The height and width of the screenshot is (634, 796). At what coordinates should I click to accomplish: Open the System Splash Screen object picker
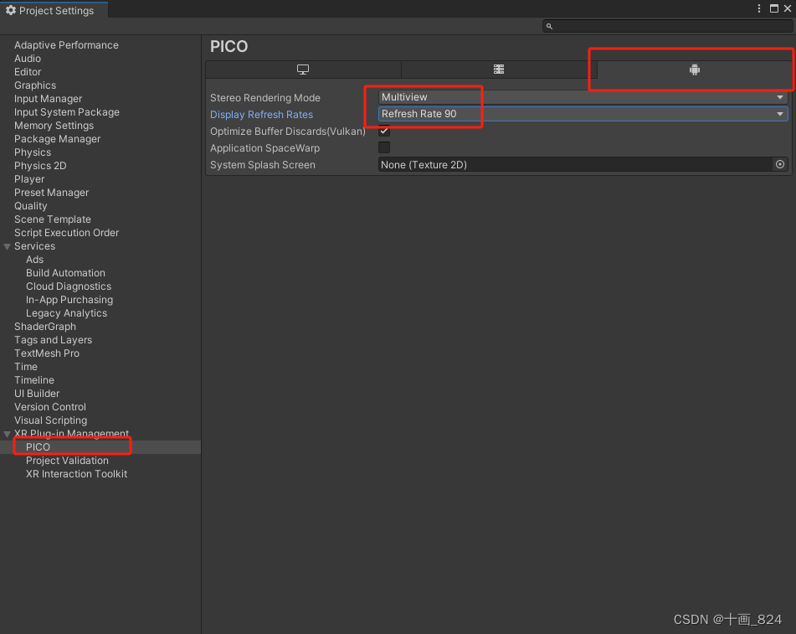(780, 164)
